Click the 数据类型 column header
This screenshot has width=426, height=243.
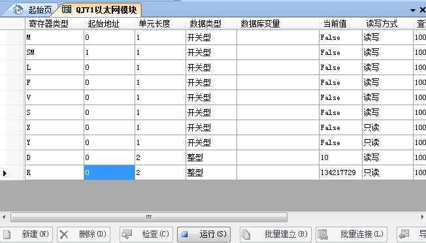click(212, 24)
